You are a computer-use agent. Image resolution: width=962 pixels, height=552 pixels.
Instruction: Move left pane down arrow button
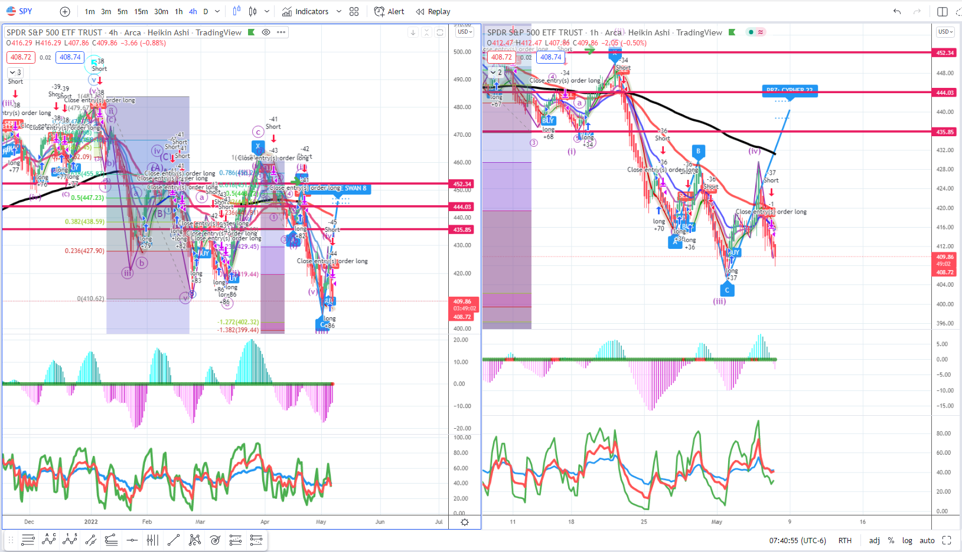pos(413,32)
